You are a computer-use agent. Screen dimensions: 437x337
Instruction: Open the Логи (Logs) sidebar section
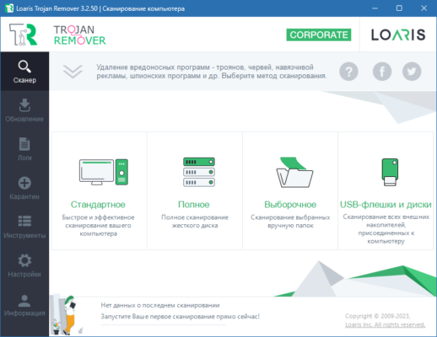click(24, 149)
